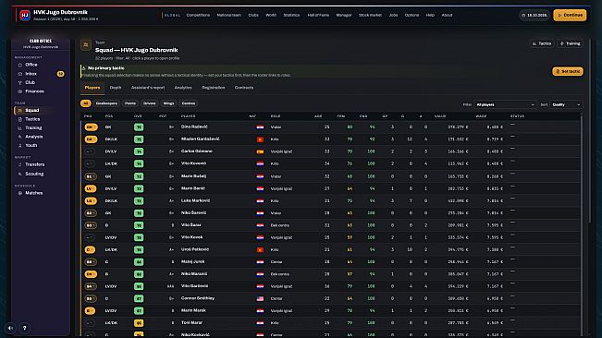602x338 pixels.
Task: Open the Sort Quality dropdown
Action: [566, 104]
